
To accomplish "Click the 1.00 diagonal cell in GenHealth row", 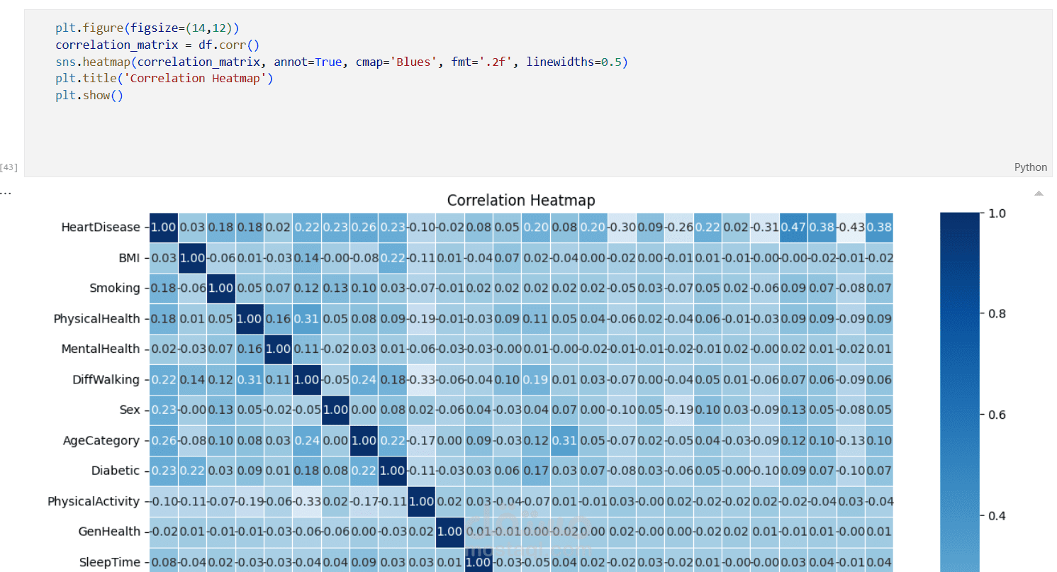I will (x=450, y=532).
